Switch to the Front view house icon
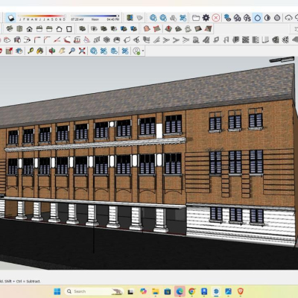The image size is (298, 298). (x=29, y=29)
